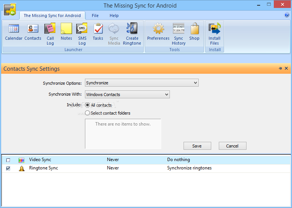Select the Video Sync row name

40,160
